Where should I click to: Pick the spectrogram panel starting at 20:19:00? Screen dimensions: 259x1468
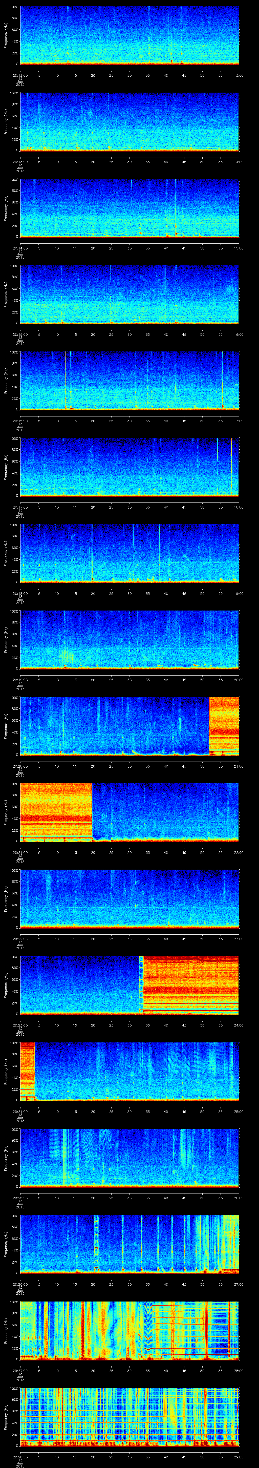point(130,640)
